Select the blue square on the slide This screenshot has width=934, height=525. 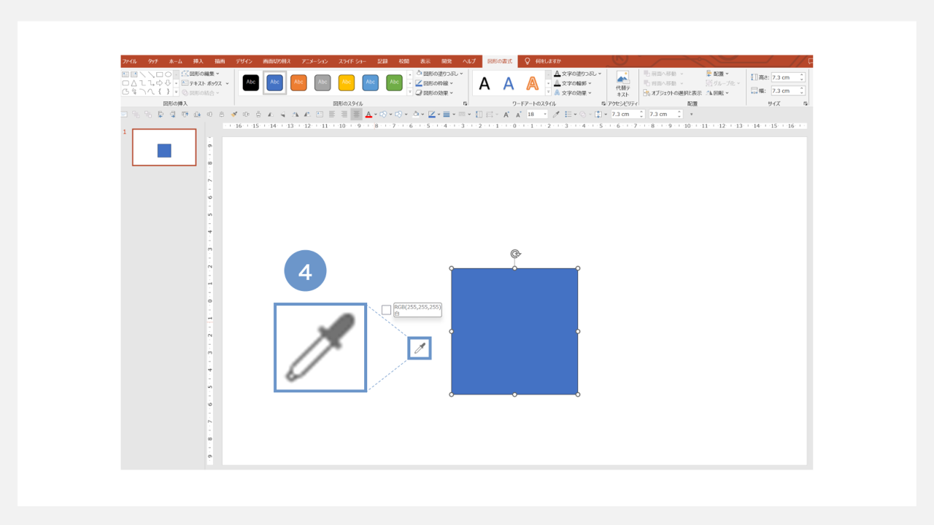[514, 331]
